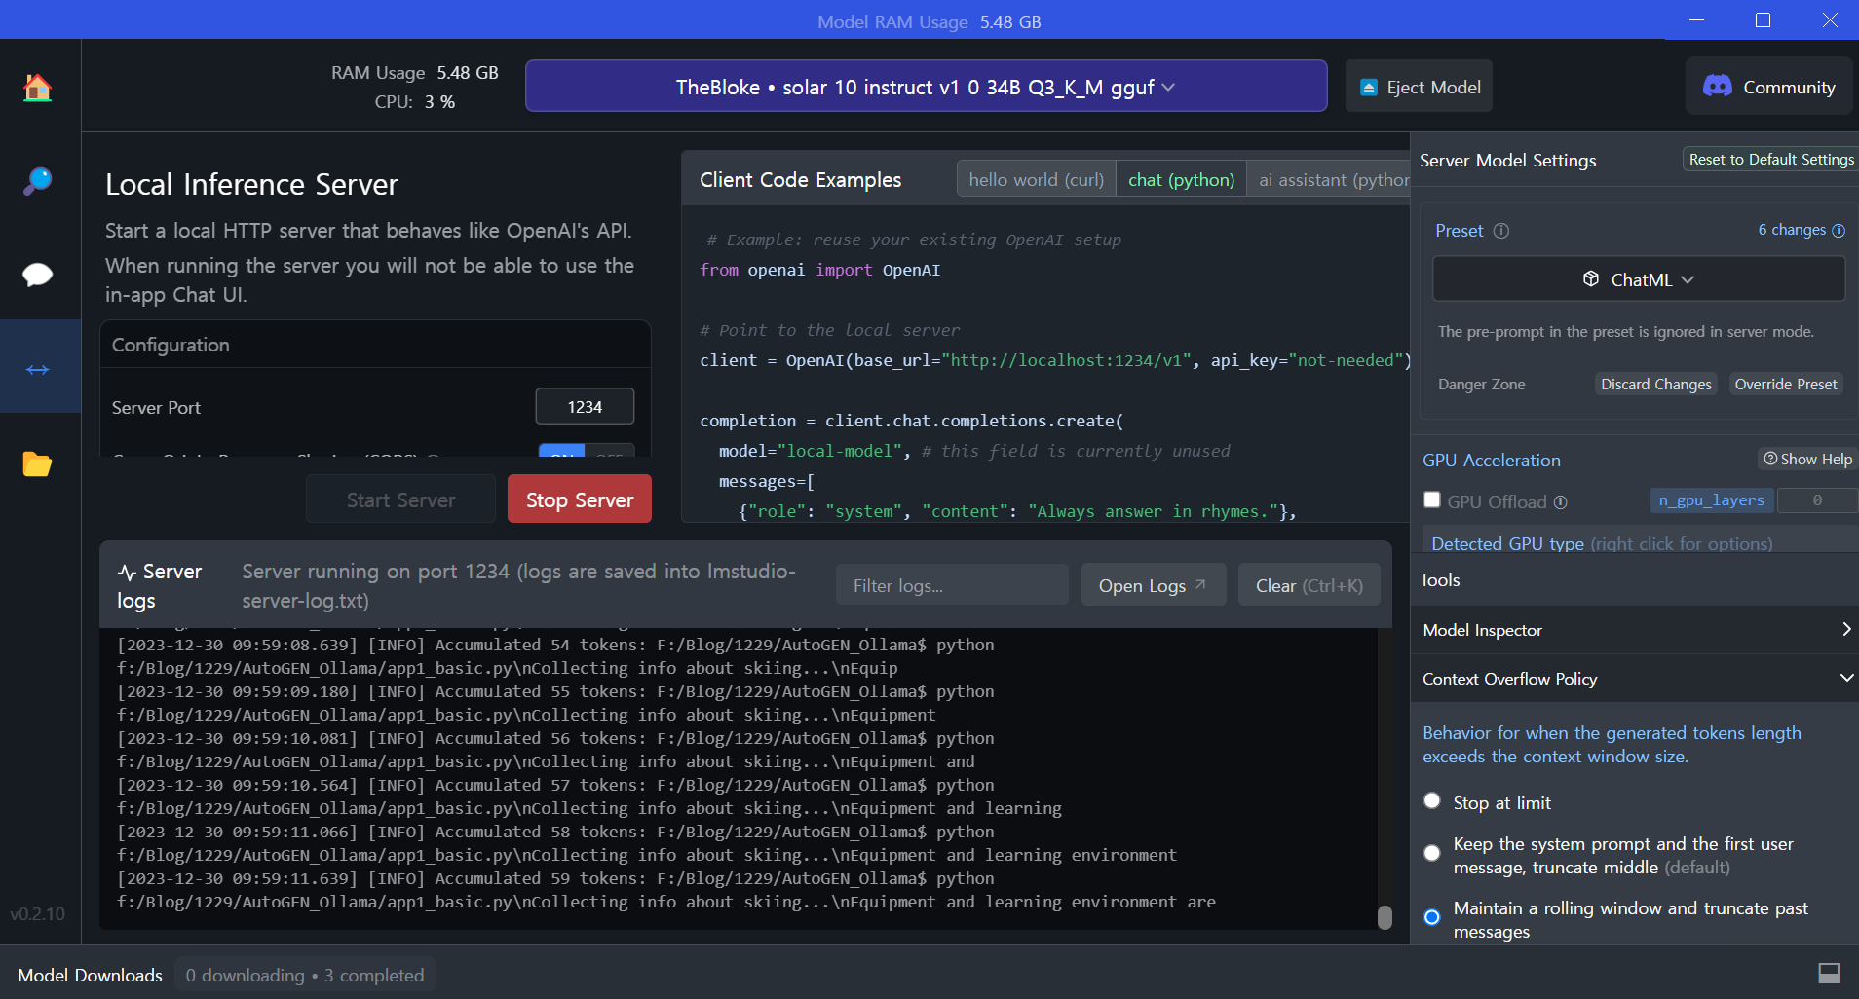The width and height of the screenshot is (1859, 999).
Task: Click the Open Logs external arrow icon
Action: click(x=1200, y=584)
